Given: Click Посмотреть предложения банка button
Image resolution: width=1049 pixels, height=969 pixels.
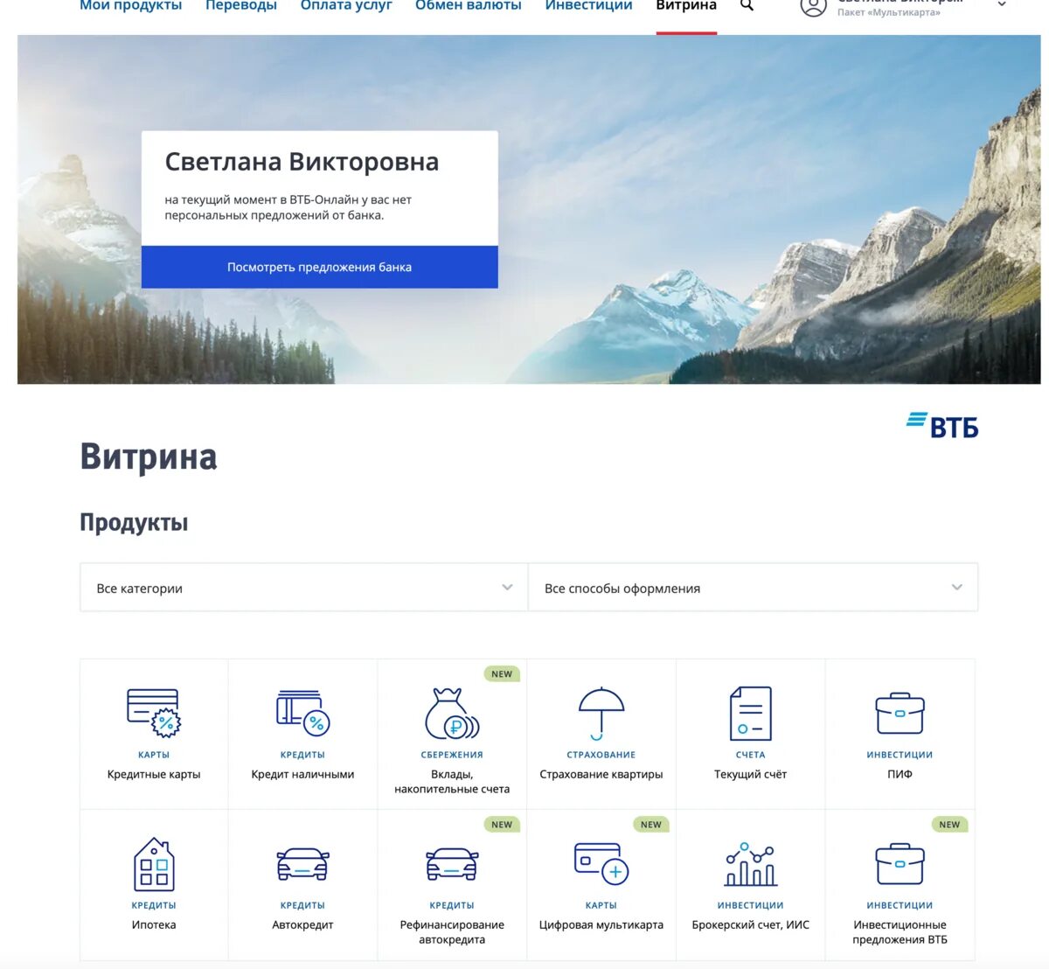Looking at the screenshot, I should [x=320, y=267].
